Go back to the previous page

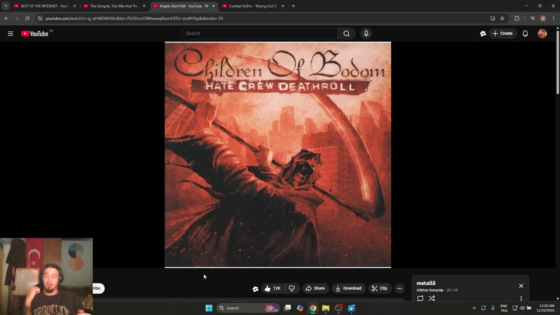pyautogui.click(x=7, y=18)
